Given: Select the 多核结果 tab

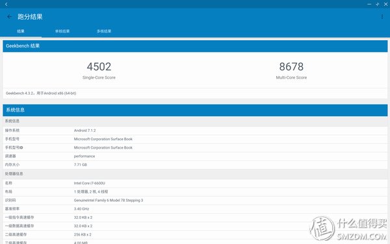Looking at the screenshot, I should pyautogui.click(x=104, y=31).
